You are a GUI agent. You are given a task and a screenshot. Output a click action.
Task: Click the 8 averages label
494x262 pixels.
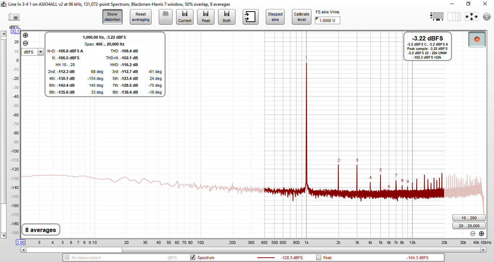41,230
